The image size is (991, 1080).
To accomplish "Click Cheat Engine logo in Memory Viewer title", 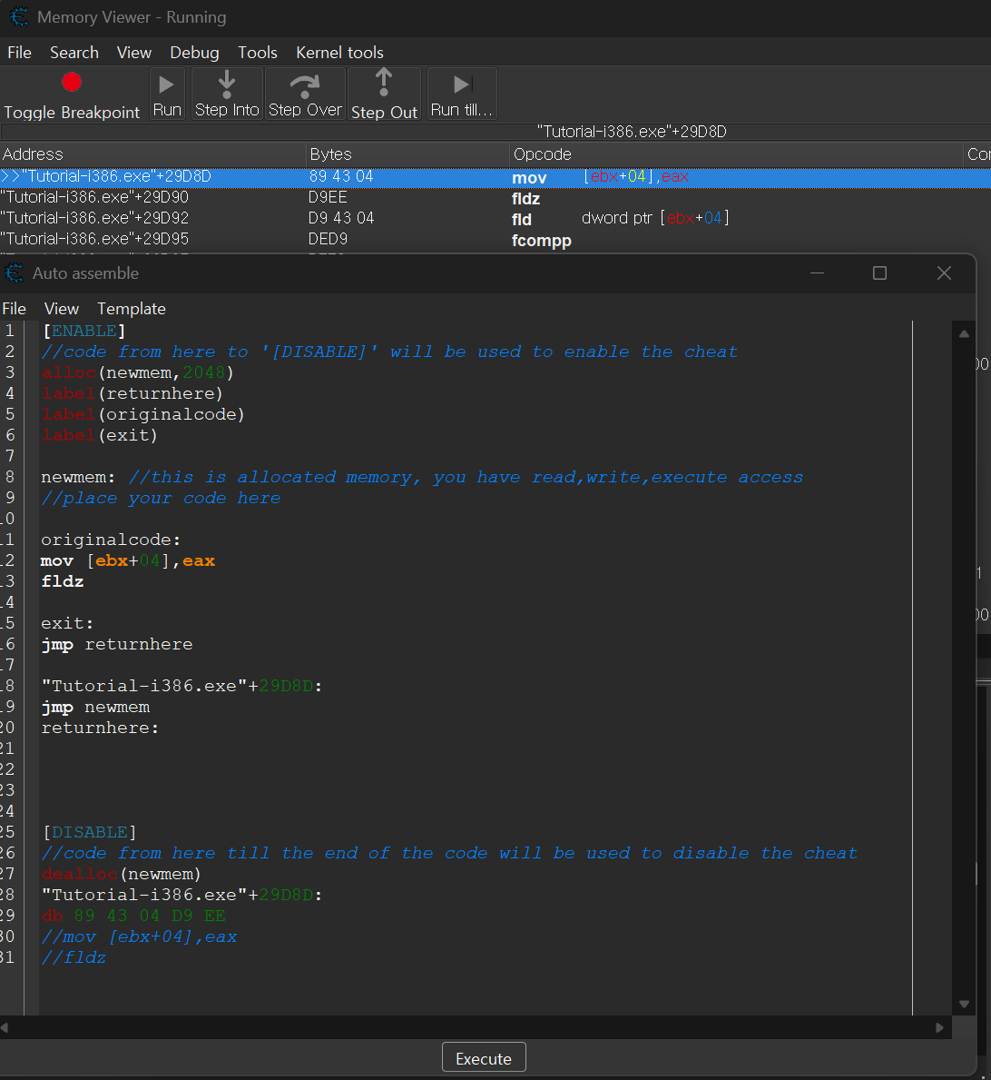I will tap(18, 17).
